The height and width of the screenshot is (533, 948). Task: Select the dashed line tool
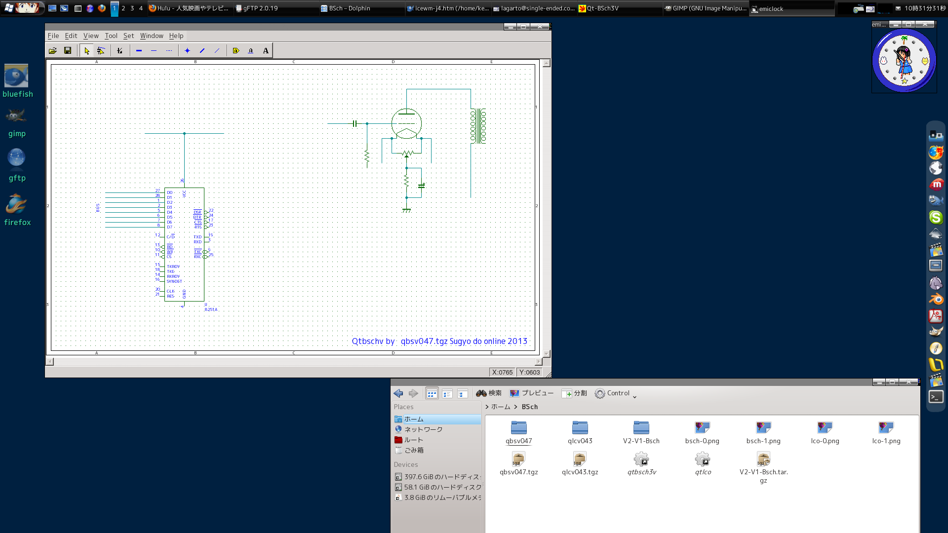[x=169, y=50]
